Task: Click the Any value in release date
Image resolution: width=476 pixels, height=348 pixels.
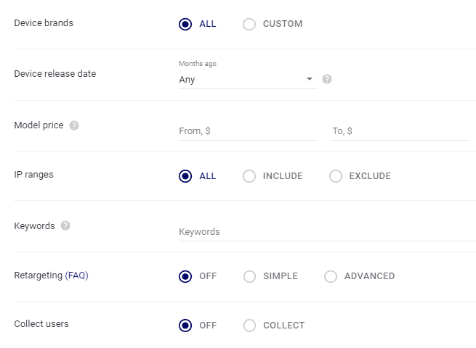Action: (x=187, y=80)
